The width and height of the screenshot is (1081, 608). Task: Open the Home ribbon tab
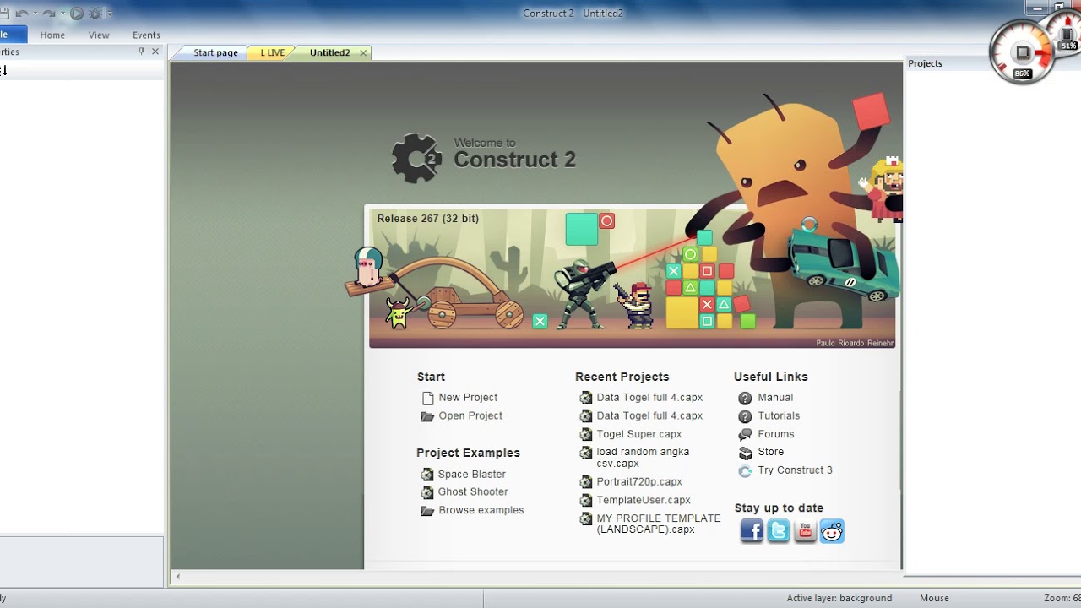pos(52,35)
